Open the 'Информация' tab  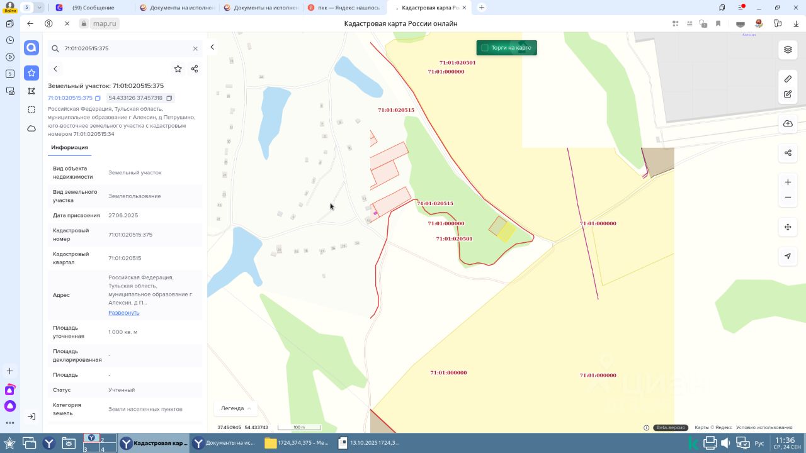tap(69, 147)
